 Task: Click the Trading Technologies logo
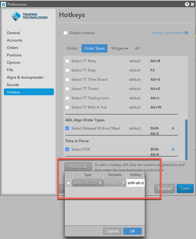(29, 16)
